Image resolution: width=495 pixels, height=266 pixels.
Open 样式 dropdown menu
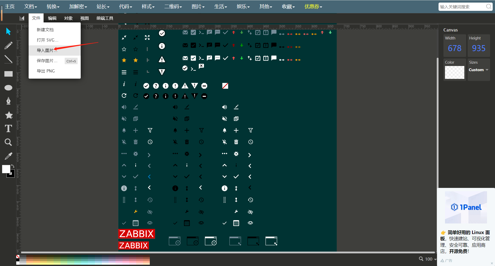tap(148, 6)
